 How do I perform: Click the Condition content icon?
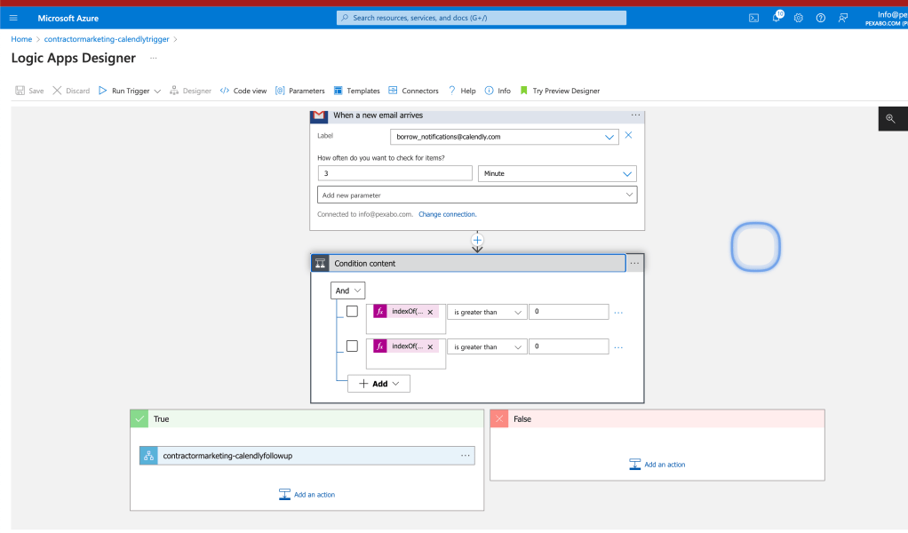320,263
